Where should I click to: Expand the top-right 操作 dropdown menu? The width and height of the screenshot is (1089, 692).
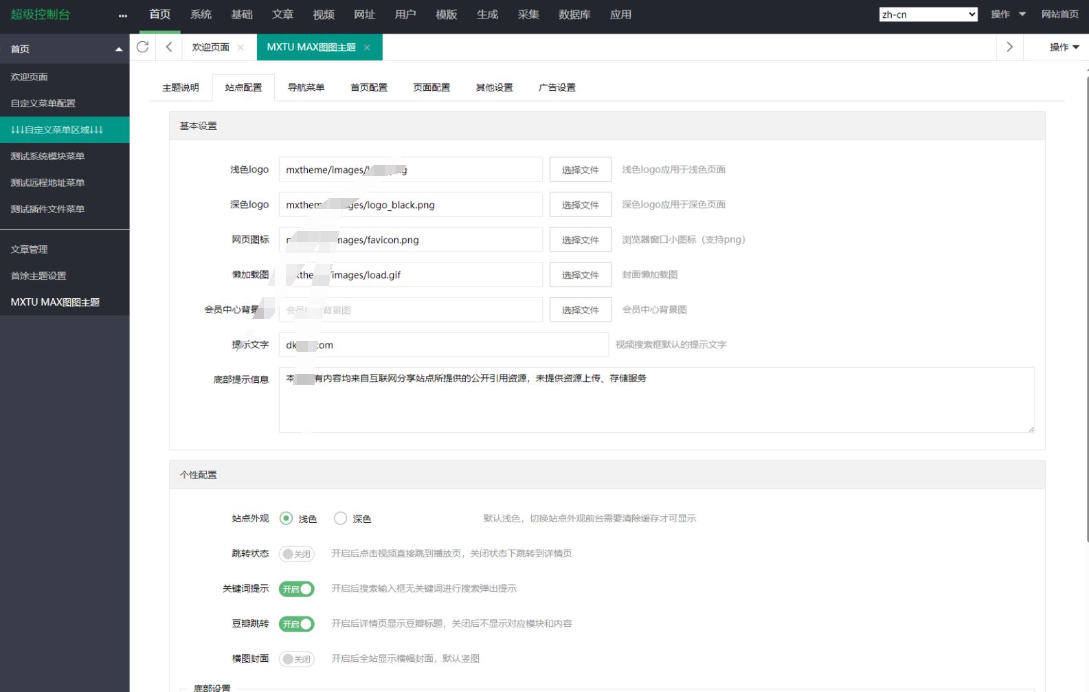click(x=1007, y=14)
